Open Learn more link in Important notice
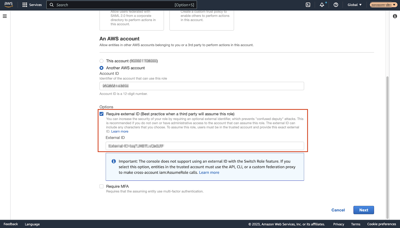400x228 pixels. tap(209, 172)
